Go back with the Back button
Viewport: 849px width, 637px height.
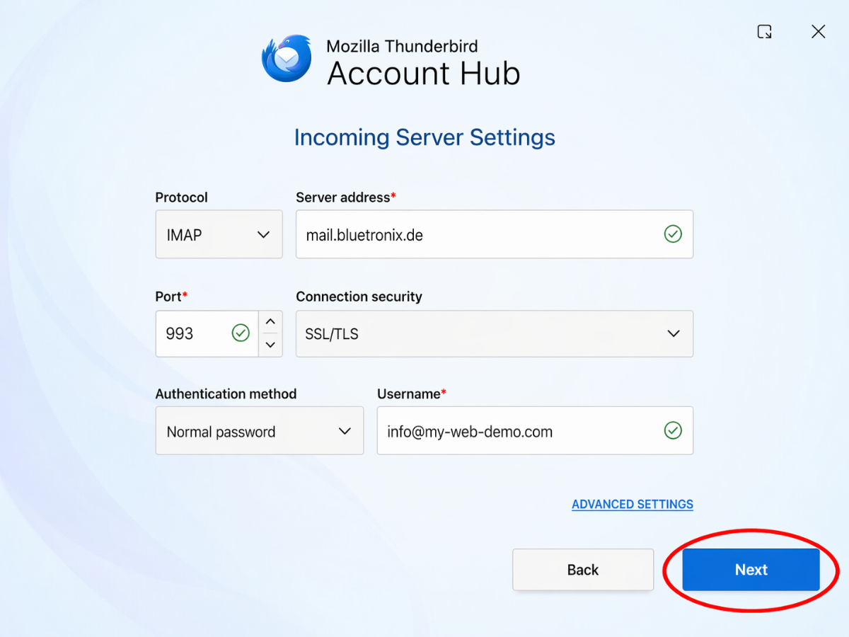coord(583,570)
